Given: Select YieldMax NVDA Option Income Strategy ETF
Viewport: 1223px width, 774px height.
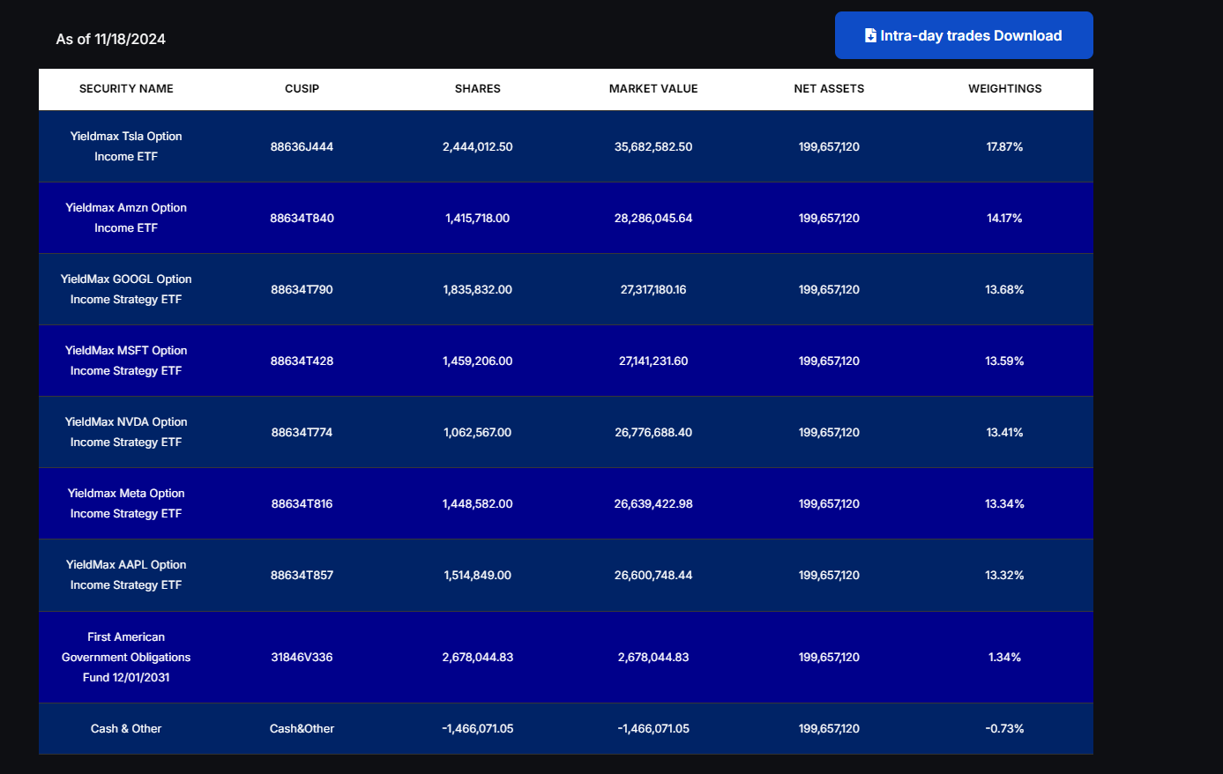Looking at the screenshot, I should [x=126, y=432].
